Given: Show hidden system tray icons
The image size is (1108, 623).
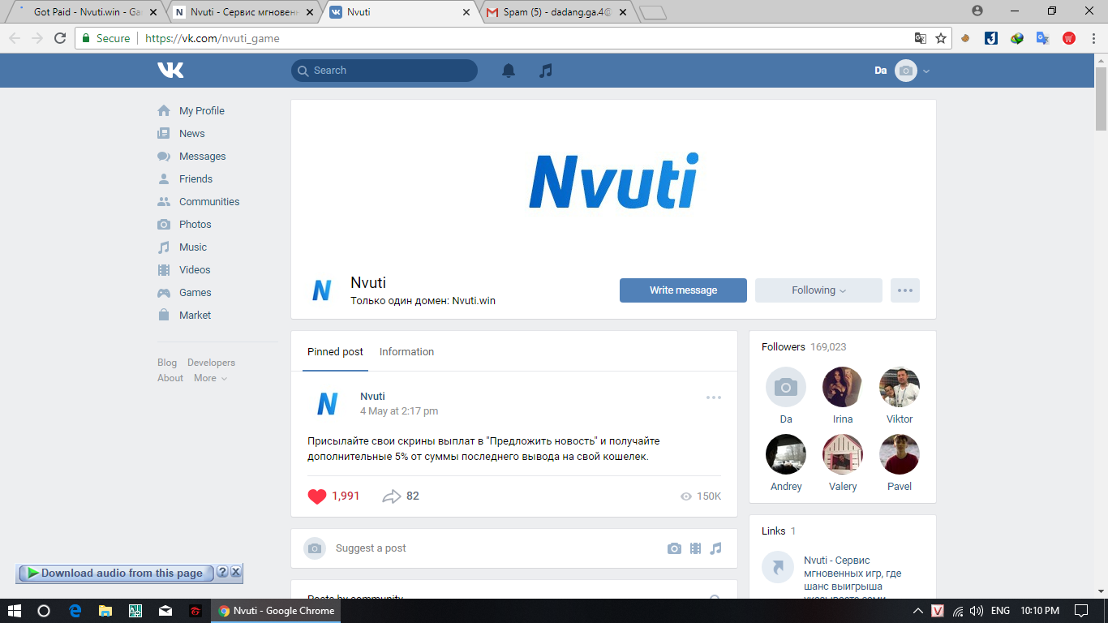Looking at the screenshot, I should [x=918, y=611].
